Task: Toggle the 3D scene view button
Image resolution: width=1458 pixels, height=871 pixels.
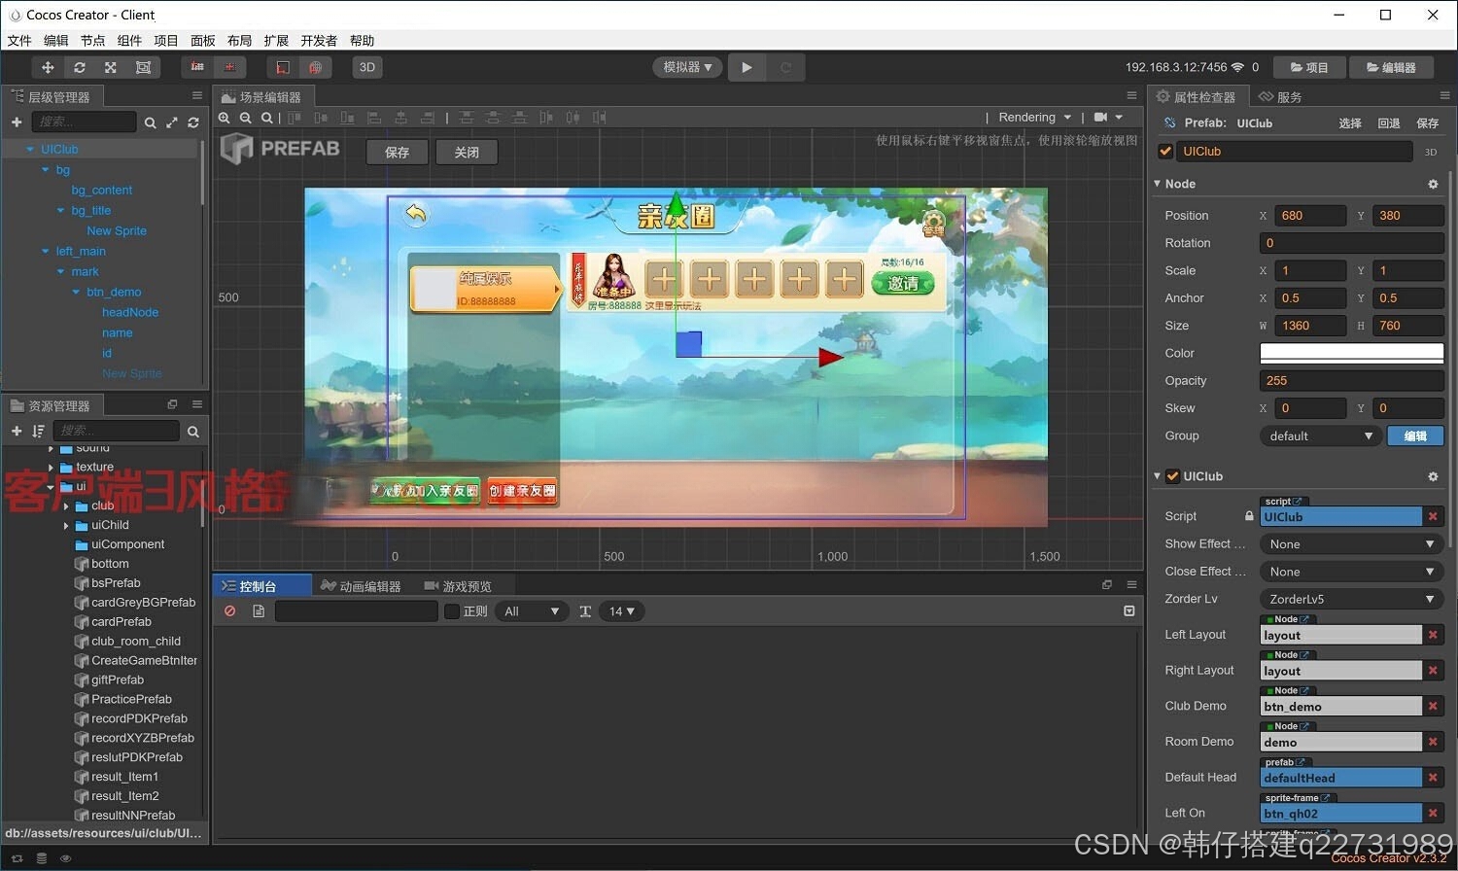Action: (x=366, y=67)
